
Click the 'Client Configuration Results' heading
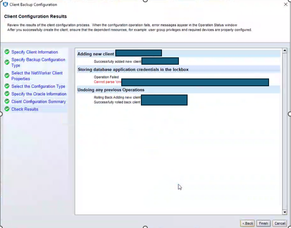click(x=35, y=17)
